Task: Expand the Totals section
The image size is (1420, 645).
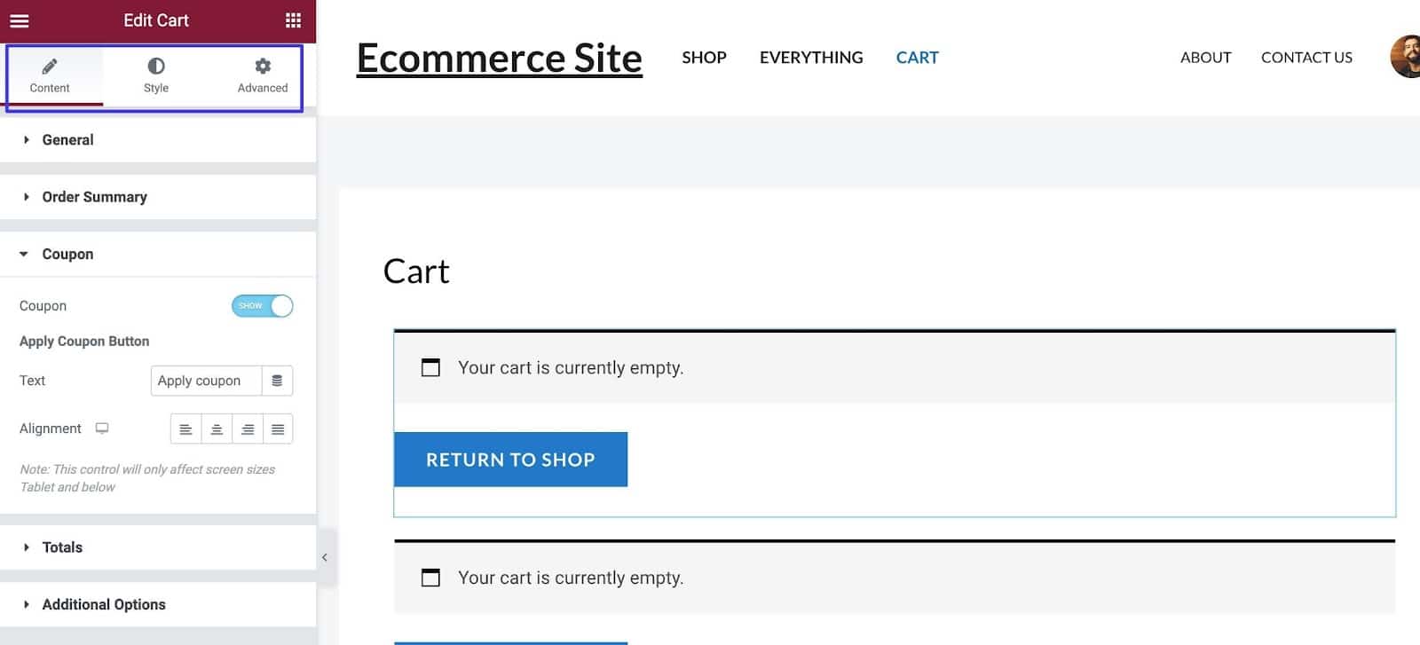Action: (62, 547)
